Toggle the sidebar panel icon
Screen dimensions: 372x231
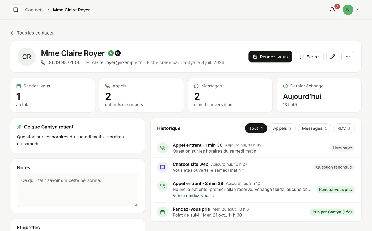tap(15, 10)
